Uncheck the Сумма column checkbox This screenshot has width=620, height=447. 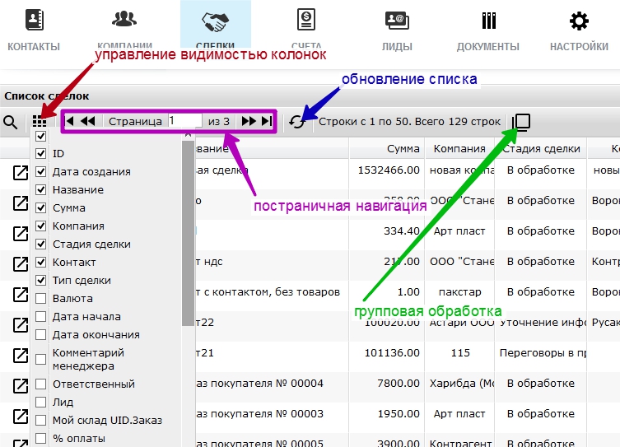click(41, 208)
